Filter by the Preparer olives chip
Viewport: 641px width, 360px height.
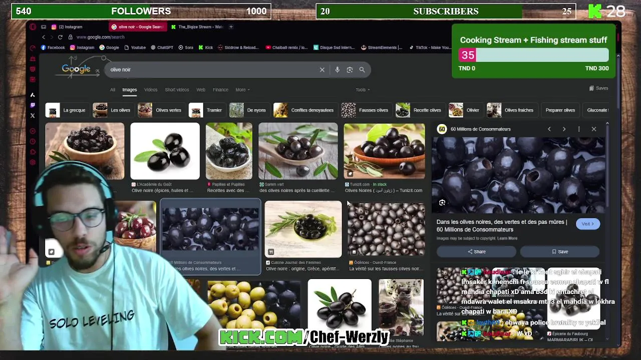tap(560, 110)
